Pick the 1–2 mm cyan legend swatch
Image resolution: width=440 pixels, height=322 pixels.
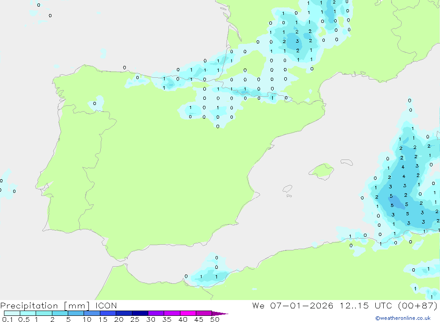pos(44,313)
